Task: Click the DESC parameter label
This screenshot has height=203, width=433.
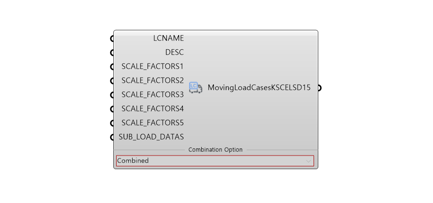Action: (174, 52)
